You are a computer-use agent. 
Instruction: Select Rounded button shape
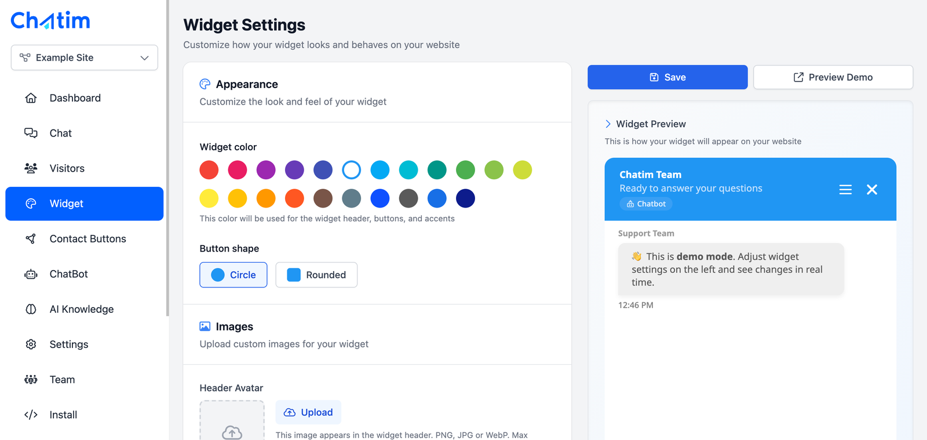(316, 275)
